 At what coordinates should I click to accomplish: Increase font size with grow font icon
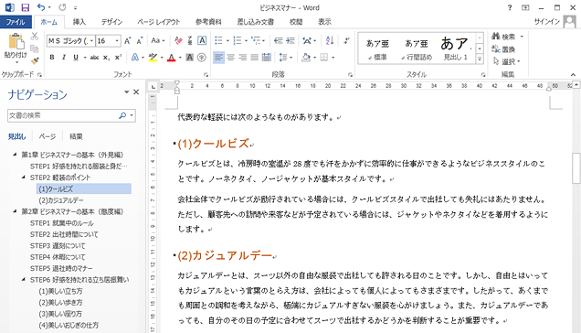pyautogui.click(x=128, y=41)
